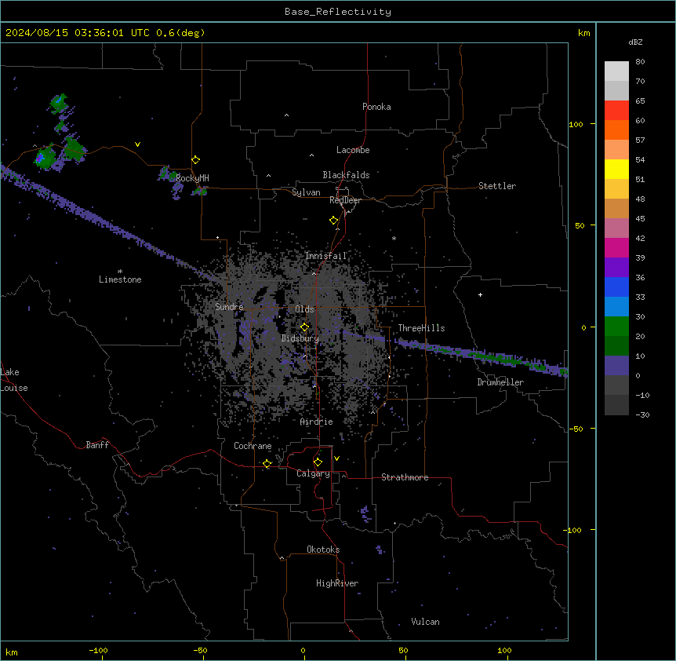Click the Didsbury town label

point(300,338)
